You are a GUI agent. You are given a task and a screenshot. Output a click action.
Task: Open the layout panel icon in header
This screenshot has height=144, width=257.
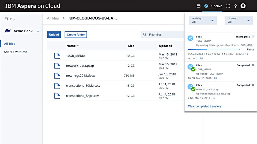(x=199, y=6)
